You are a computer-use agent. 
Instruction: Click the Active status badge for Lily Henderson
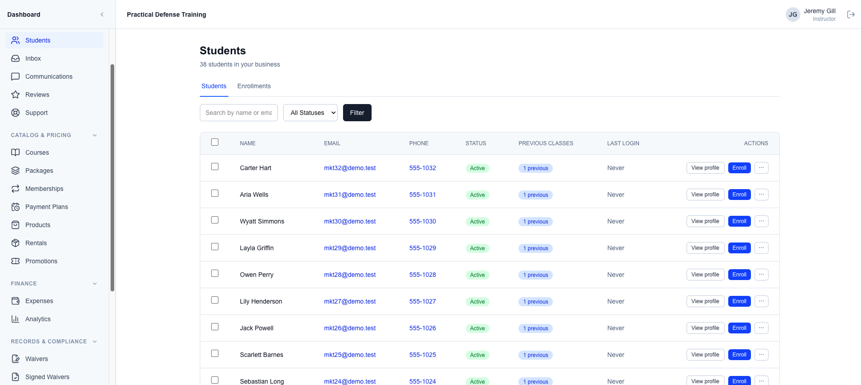click(477, 302)
